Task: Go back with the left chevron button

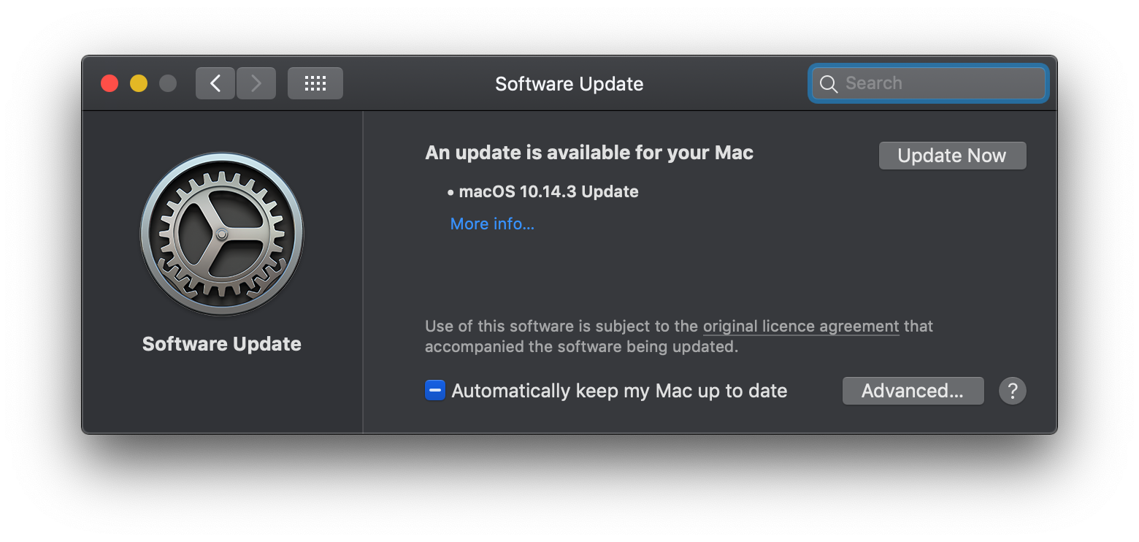Action: point(215,83)
